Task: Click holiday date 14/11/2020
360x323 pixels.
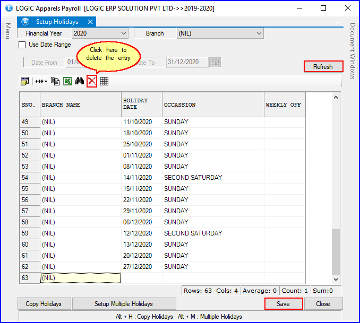Action: pos(142,178)
